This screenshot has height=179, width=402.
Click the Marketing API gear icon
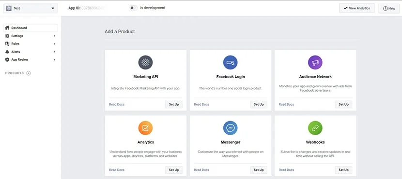point(145,63)
